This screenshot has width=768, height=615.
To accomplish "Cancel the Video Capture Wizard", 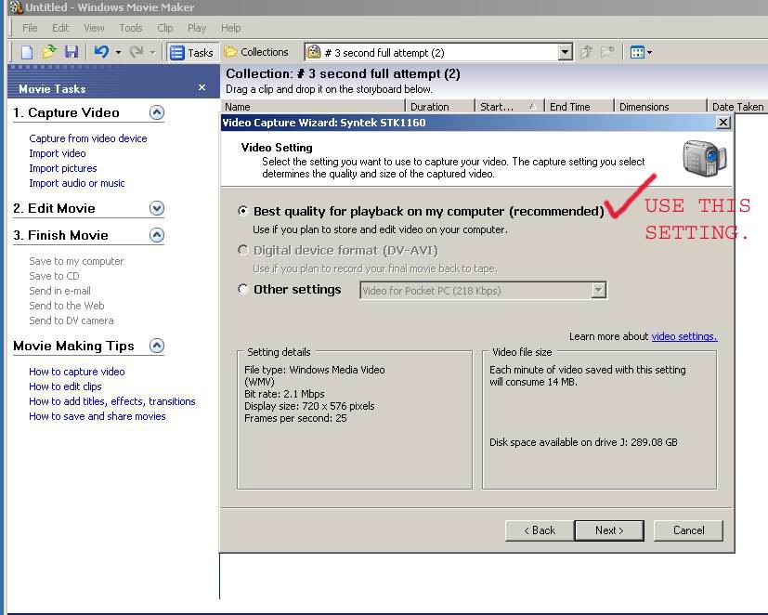I will tap(688, 530).
